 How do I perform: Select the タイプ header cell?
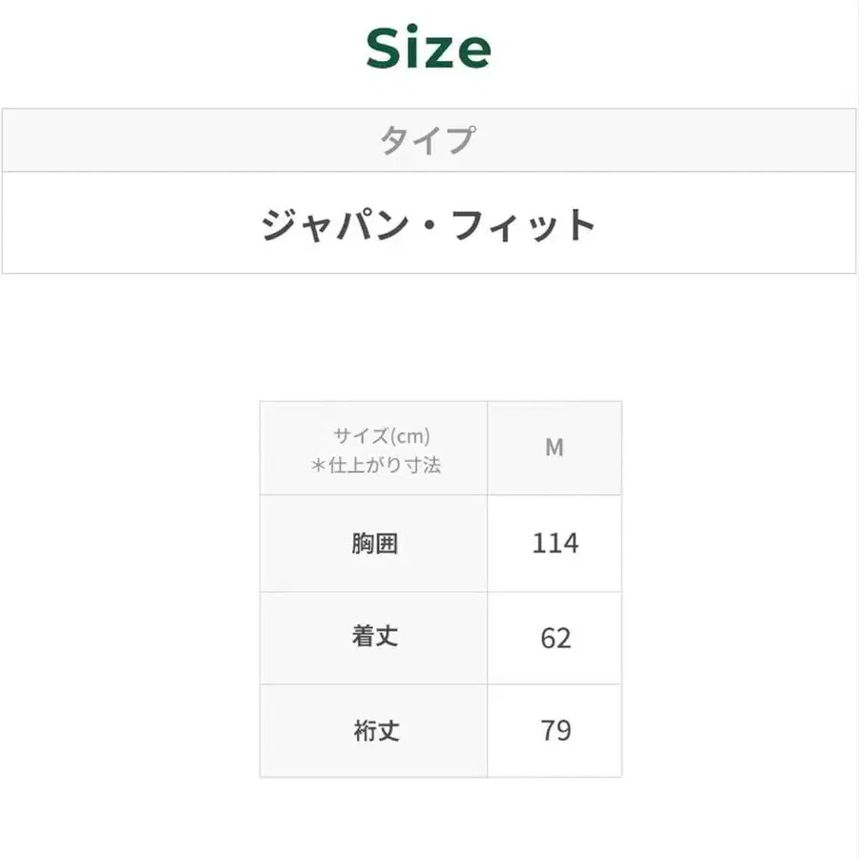pyautogui.click(x=428, y=140)
